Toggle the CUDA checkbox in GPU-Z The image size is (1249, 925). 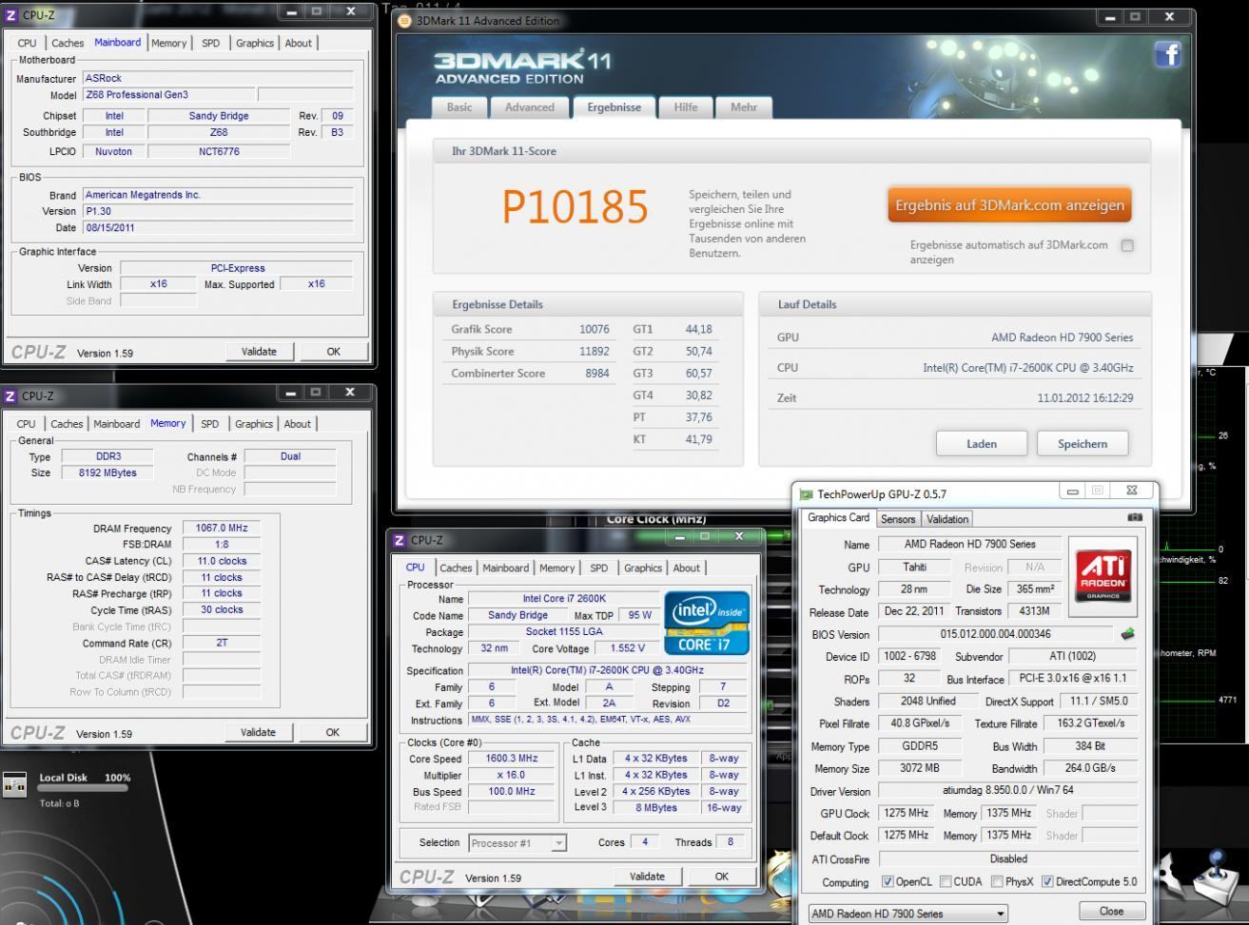click(946, 881)
